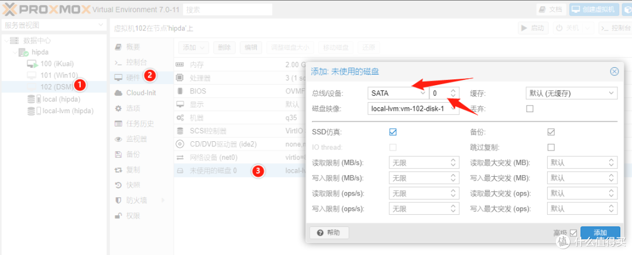Image resolution: width=632 pixels, height=255 pixels.
Task: Toggle the 丢弃 discard checkbox
Action: 530,108
